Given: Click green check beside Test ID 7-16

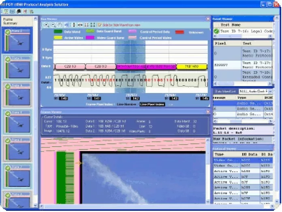Looking at the screenshot, I should (216, 31).
